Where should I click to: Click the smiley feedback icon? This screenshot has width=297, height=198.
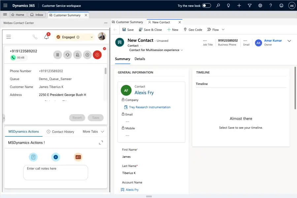click(x=281, y=6)
